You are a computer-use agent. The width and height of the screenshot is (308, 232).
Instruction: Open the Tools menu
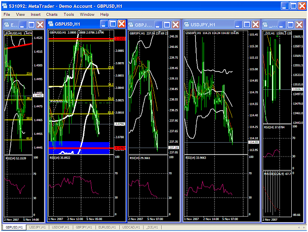point(69,14)
